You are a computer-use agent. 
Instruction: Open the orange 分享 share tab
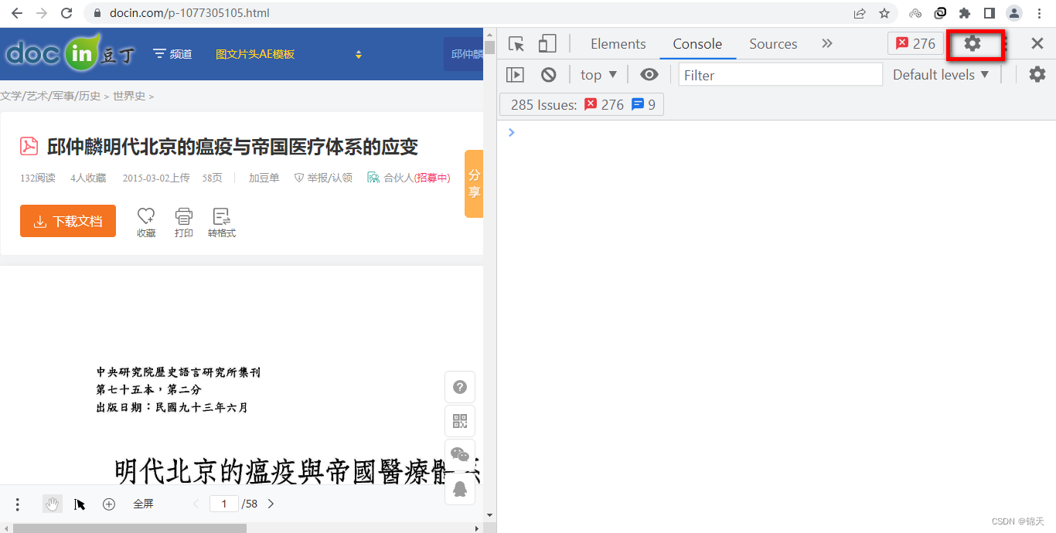[x=474, y=184]
